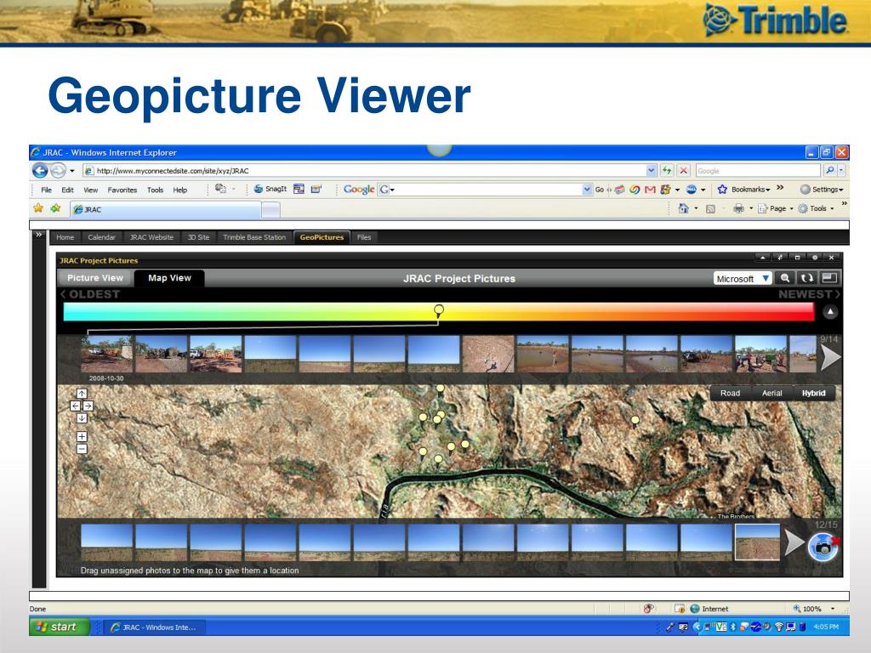The width and height of the screenshot is (871, 653).
Task: Select the thumbnail dated 2008-10-30
Action: 106,354
